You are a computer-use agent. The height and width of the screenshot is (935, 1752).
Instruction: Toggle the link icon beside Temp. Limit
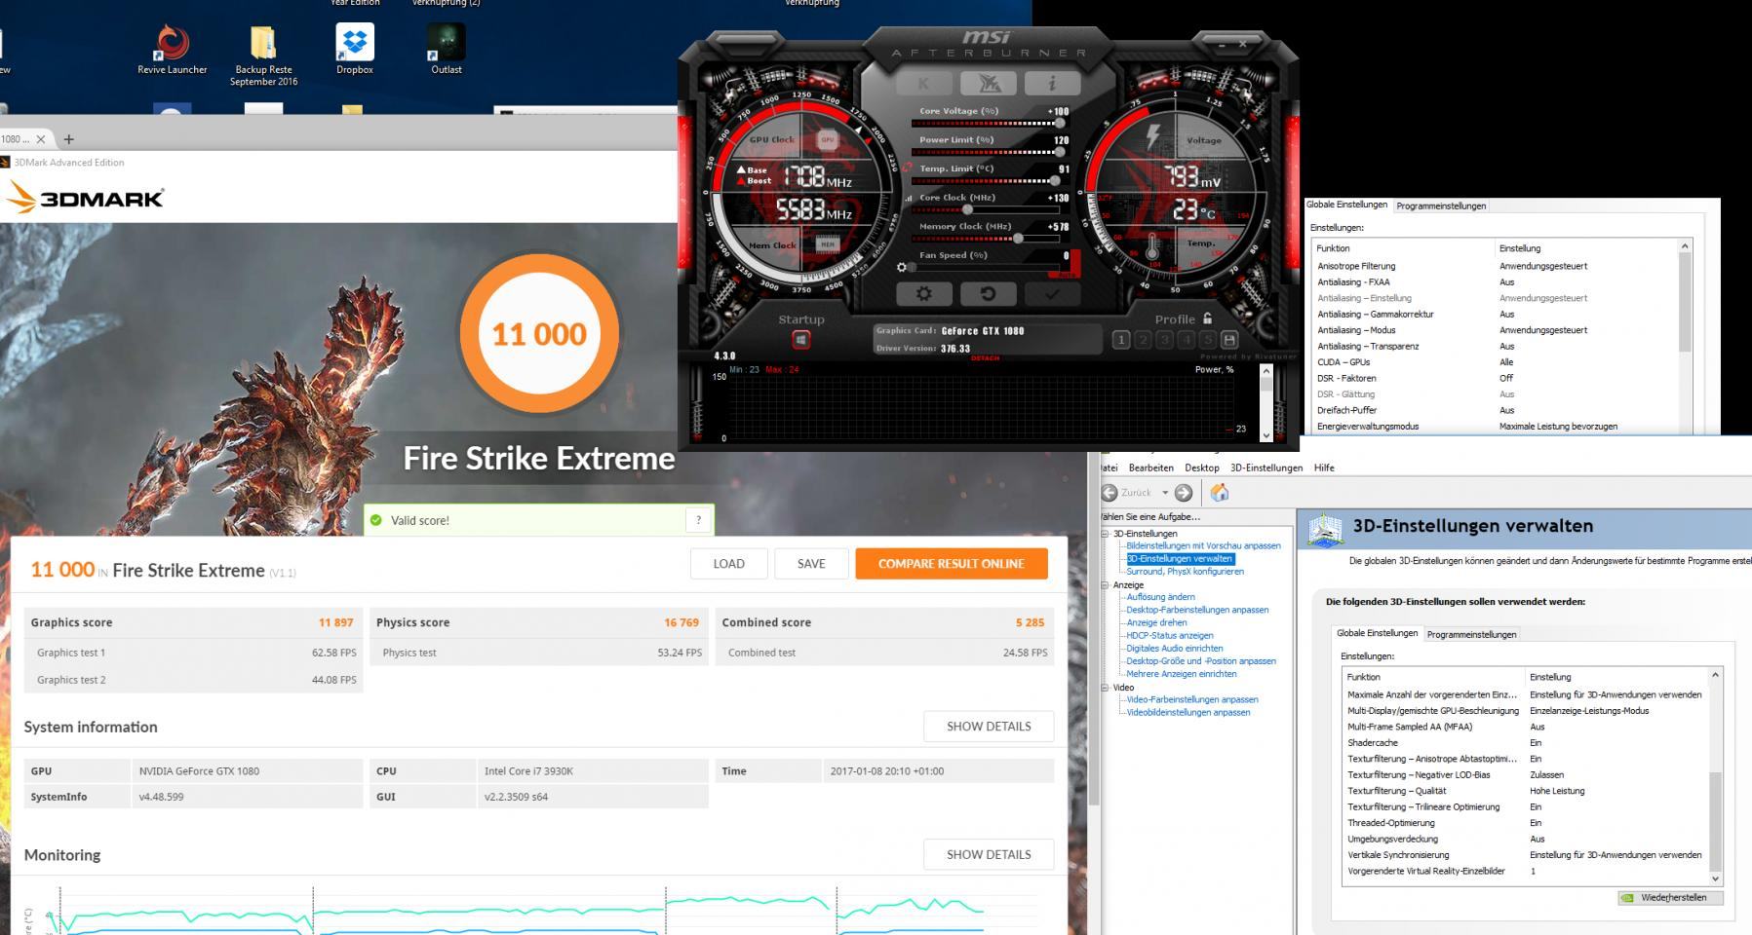(x=908, y=168)
